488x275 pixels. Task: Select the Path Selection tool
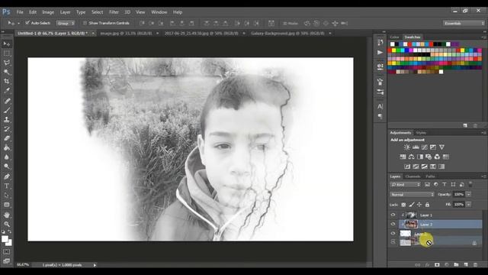pos(7,196)
